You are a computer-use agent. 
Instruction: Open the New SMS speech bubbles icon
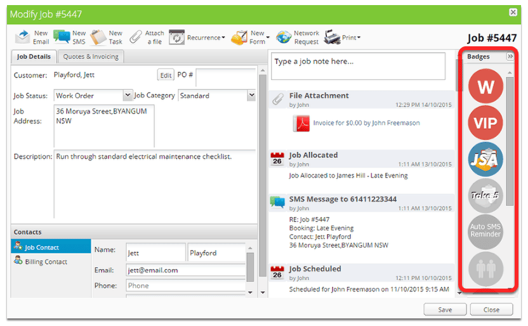(x=62, y=37)
